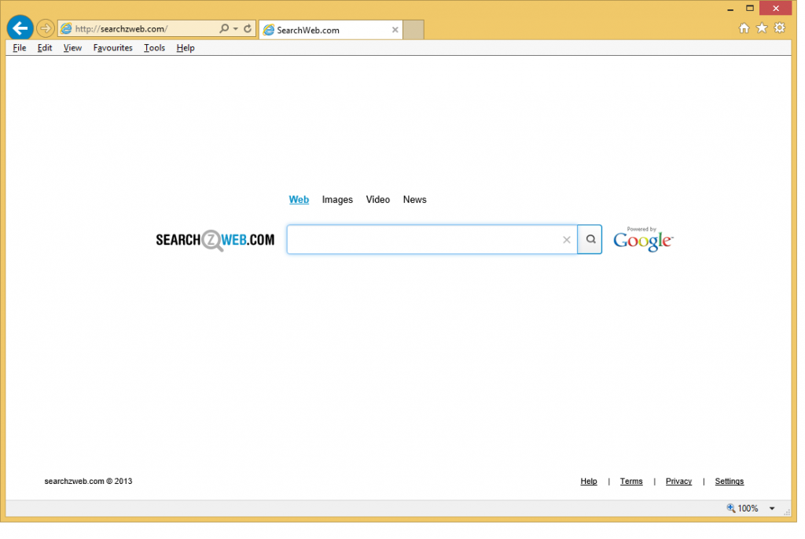Switch to the SearchWeb.com tab
Image resolution: width=805 pixels, height=539 pixels.
pyautogui.click(x=331, y=30)
